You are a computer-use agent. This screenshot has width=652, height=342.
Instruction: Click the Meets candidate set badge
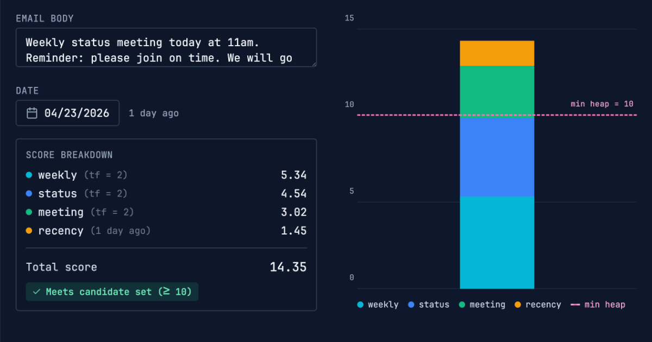112,292
